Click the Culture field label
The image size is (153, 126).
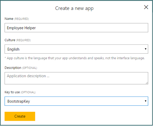10,40
